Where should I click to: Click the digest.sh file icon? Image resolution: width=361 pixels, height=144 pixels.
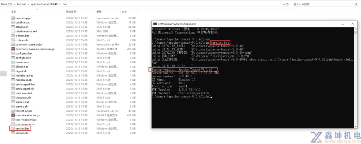tap(13, 71)
